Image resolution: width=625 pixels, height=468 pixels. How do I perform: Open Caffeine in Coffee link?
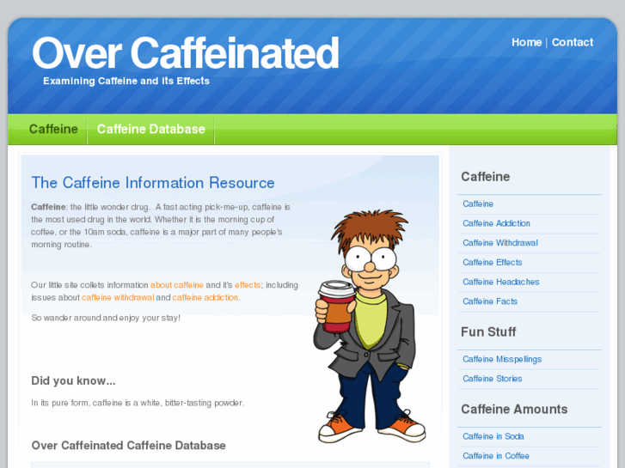tap(496, 456)
